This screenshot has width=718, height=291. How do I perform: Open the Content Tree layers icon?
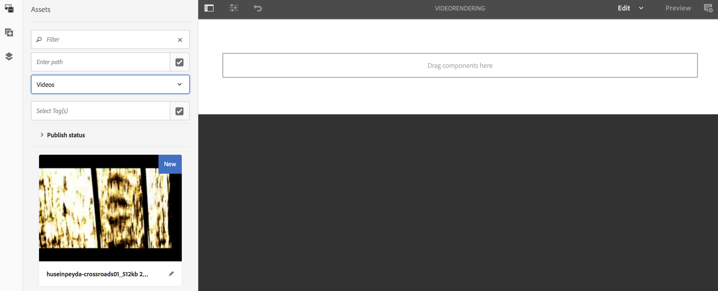click(x=9, y=56)
